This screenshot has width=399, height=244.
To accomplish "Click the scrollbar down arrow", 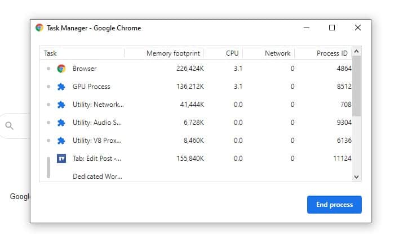I will pyautogui.click(x=357, y=177).
